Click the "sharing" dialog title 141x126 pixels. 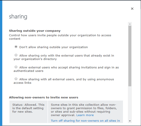point(18,17)
